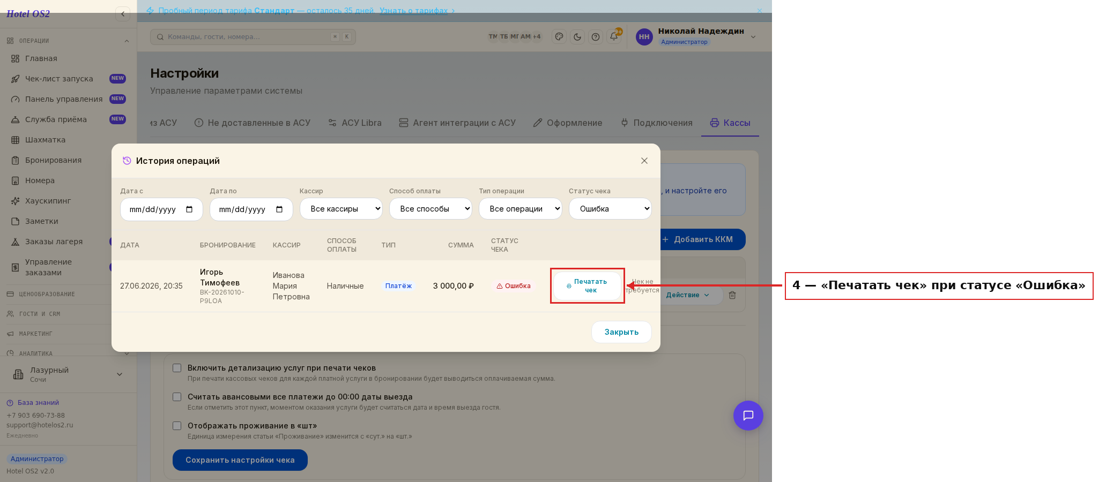Viewport: 1106px width, 482px height.
Task: Click Печатать чек button
Action: coord(587,286)
